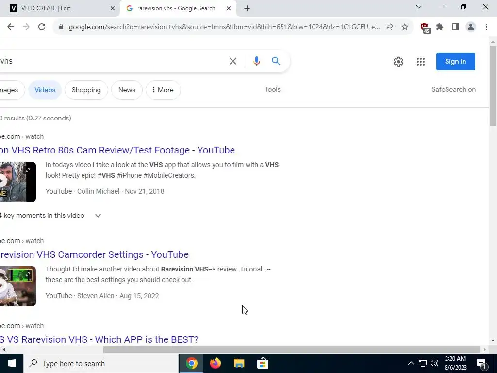Start a voice search with the microphone
Viewport: 497px width, 373px height.
pos(257,61)
